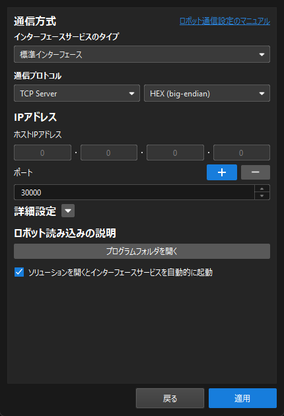Open the TCP Server protocol dropdown
284x416 pixels.
click(77, 93)
